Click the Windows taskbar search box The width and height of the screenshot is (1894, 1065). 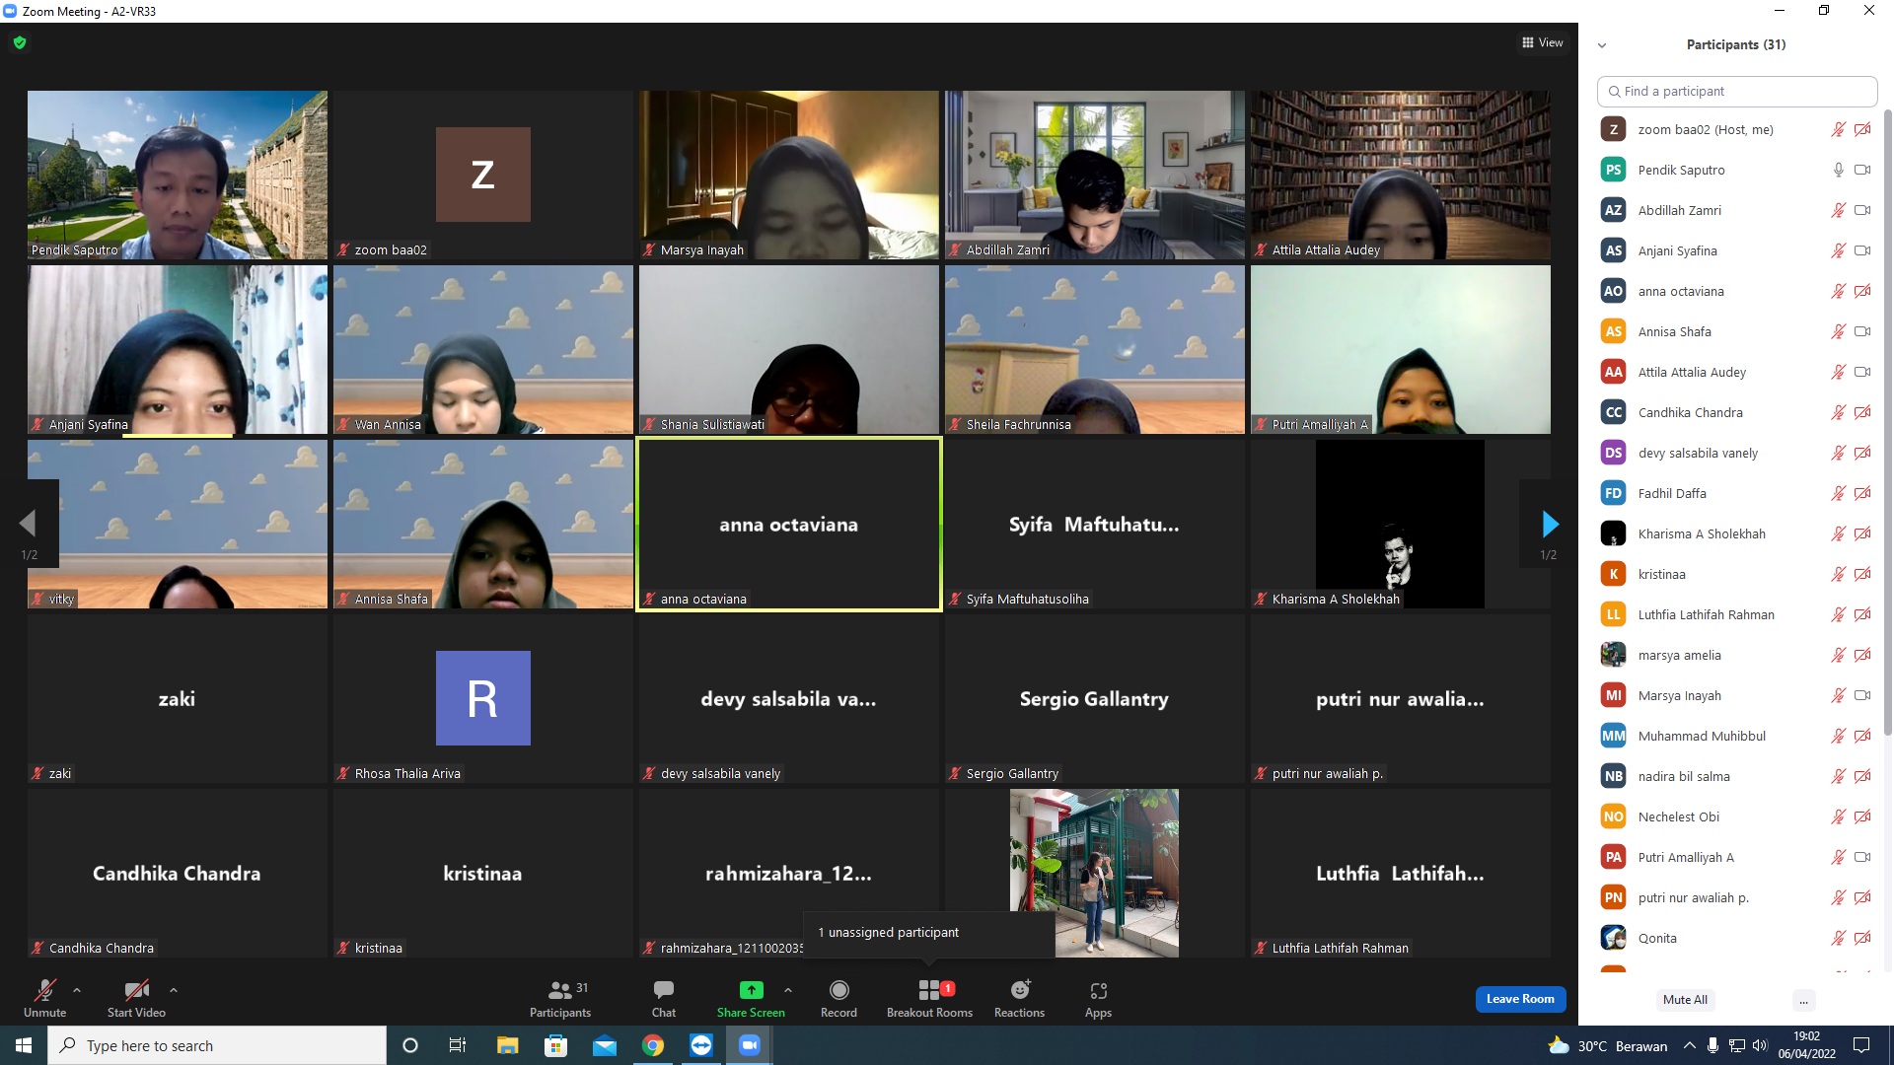217,1045
